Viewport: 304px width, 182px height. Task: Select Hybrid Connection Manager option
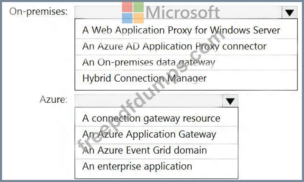[186, 78]
